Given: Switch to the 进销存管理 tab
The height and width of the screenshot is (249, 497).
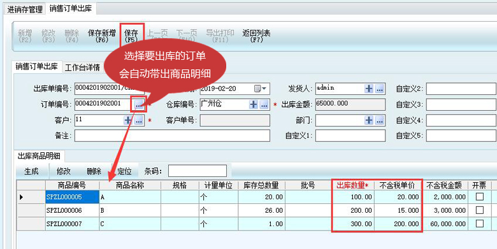Looking at the screenshot, I should click(x=25, y=10).
